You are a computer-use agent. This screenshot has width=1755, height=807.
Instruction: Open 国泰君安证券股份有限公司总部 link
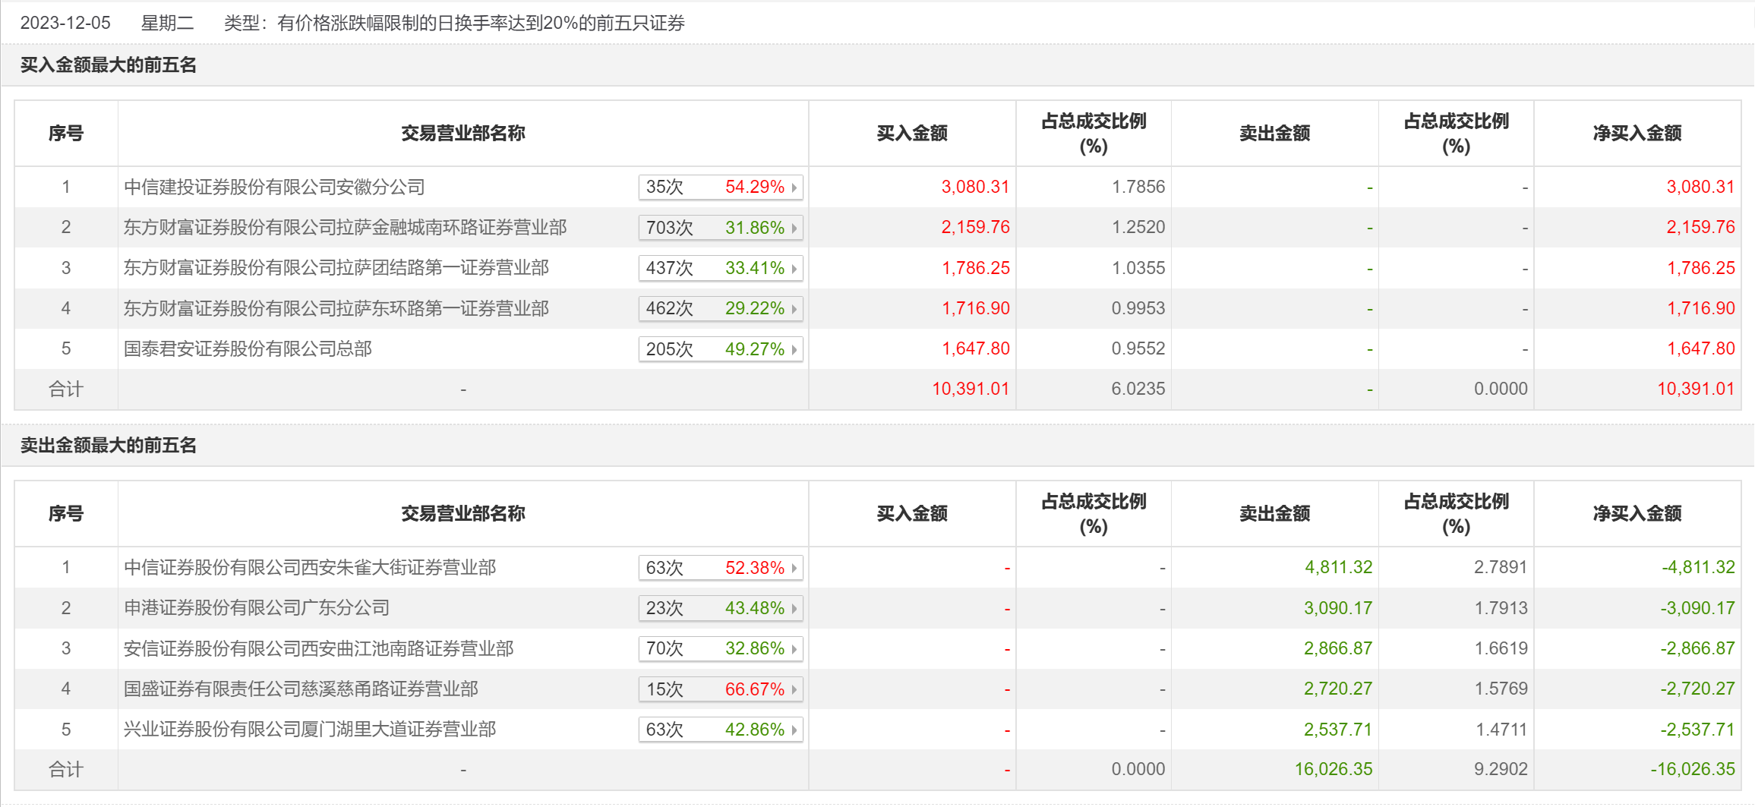[248, 348]
